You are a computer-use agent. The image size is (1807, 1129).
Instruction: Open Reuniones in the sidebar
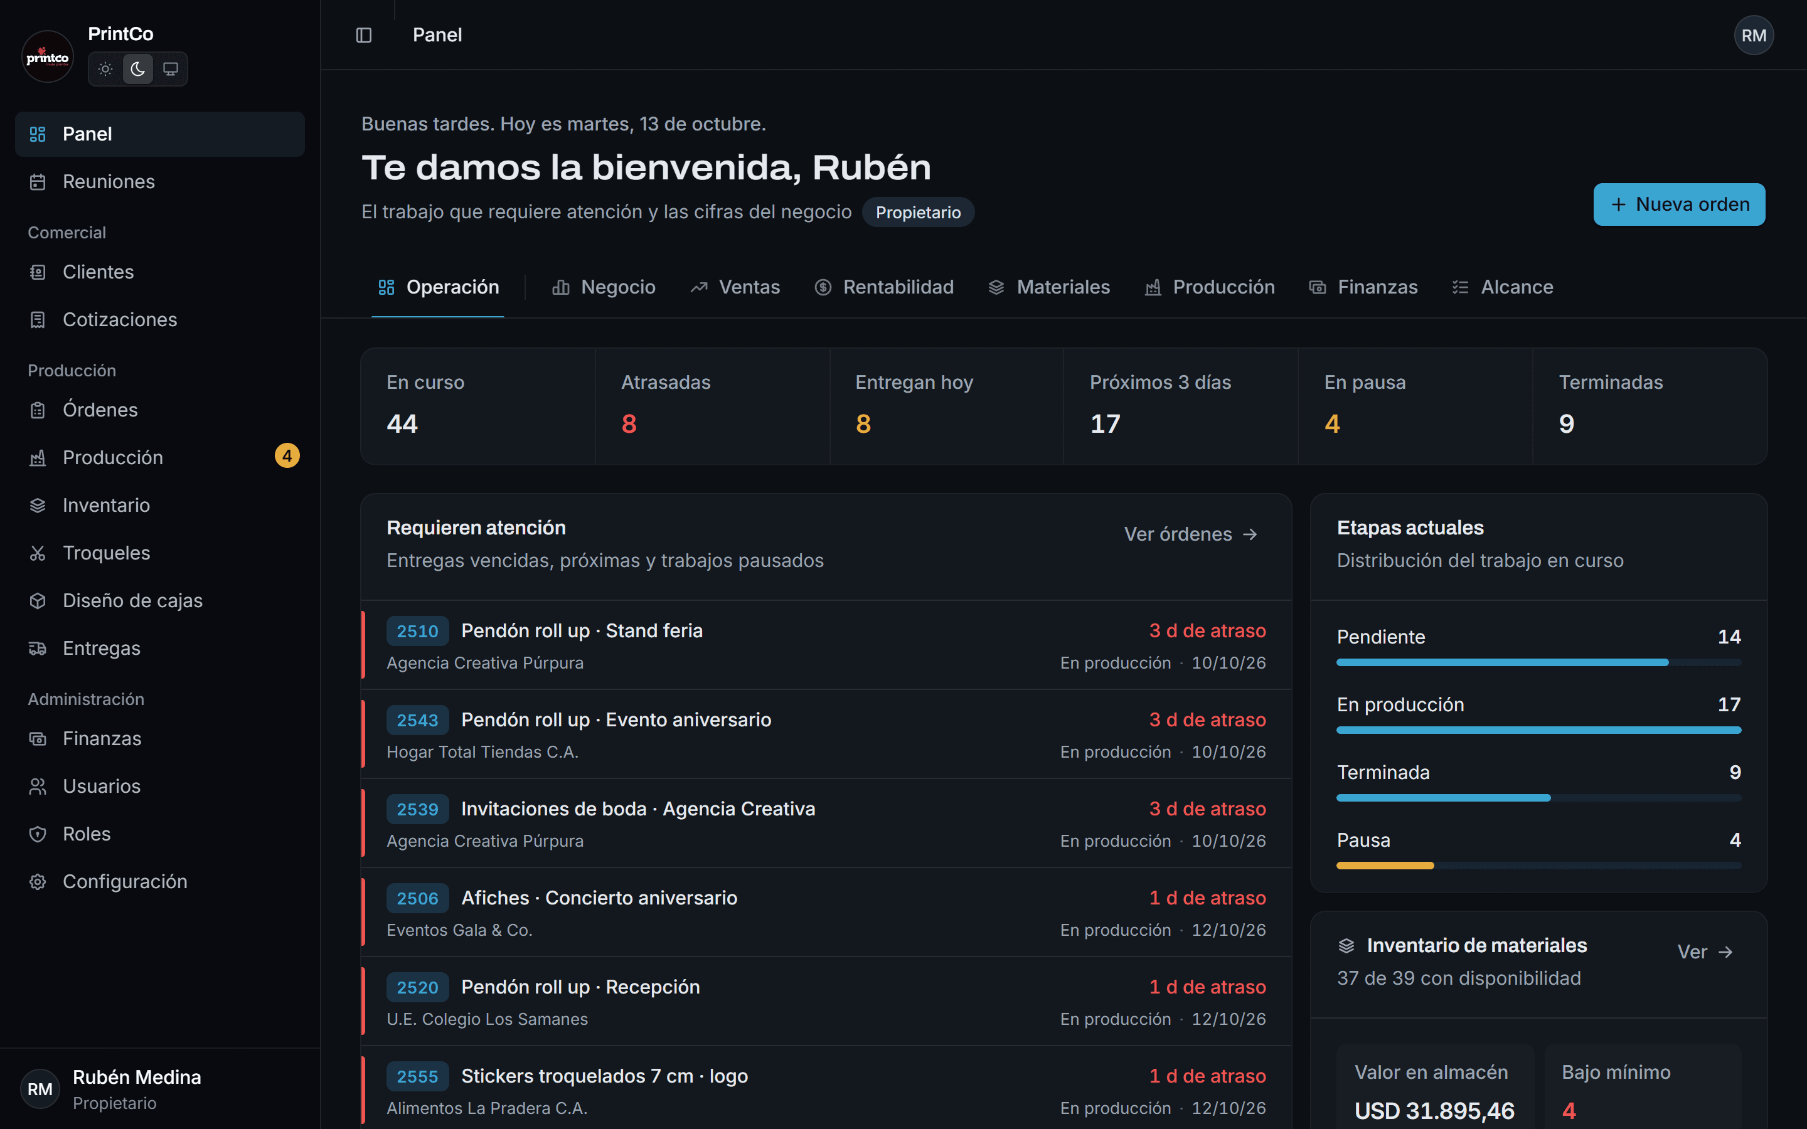[160, 181]
